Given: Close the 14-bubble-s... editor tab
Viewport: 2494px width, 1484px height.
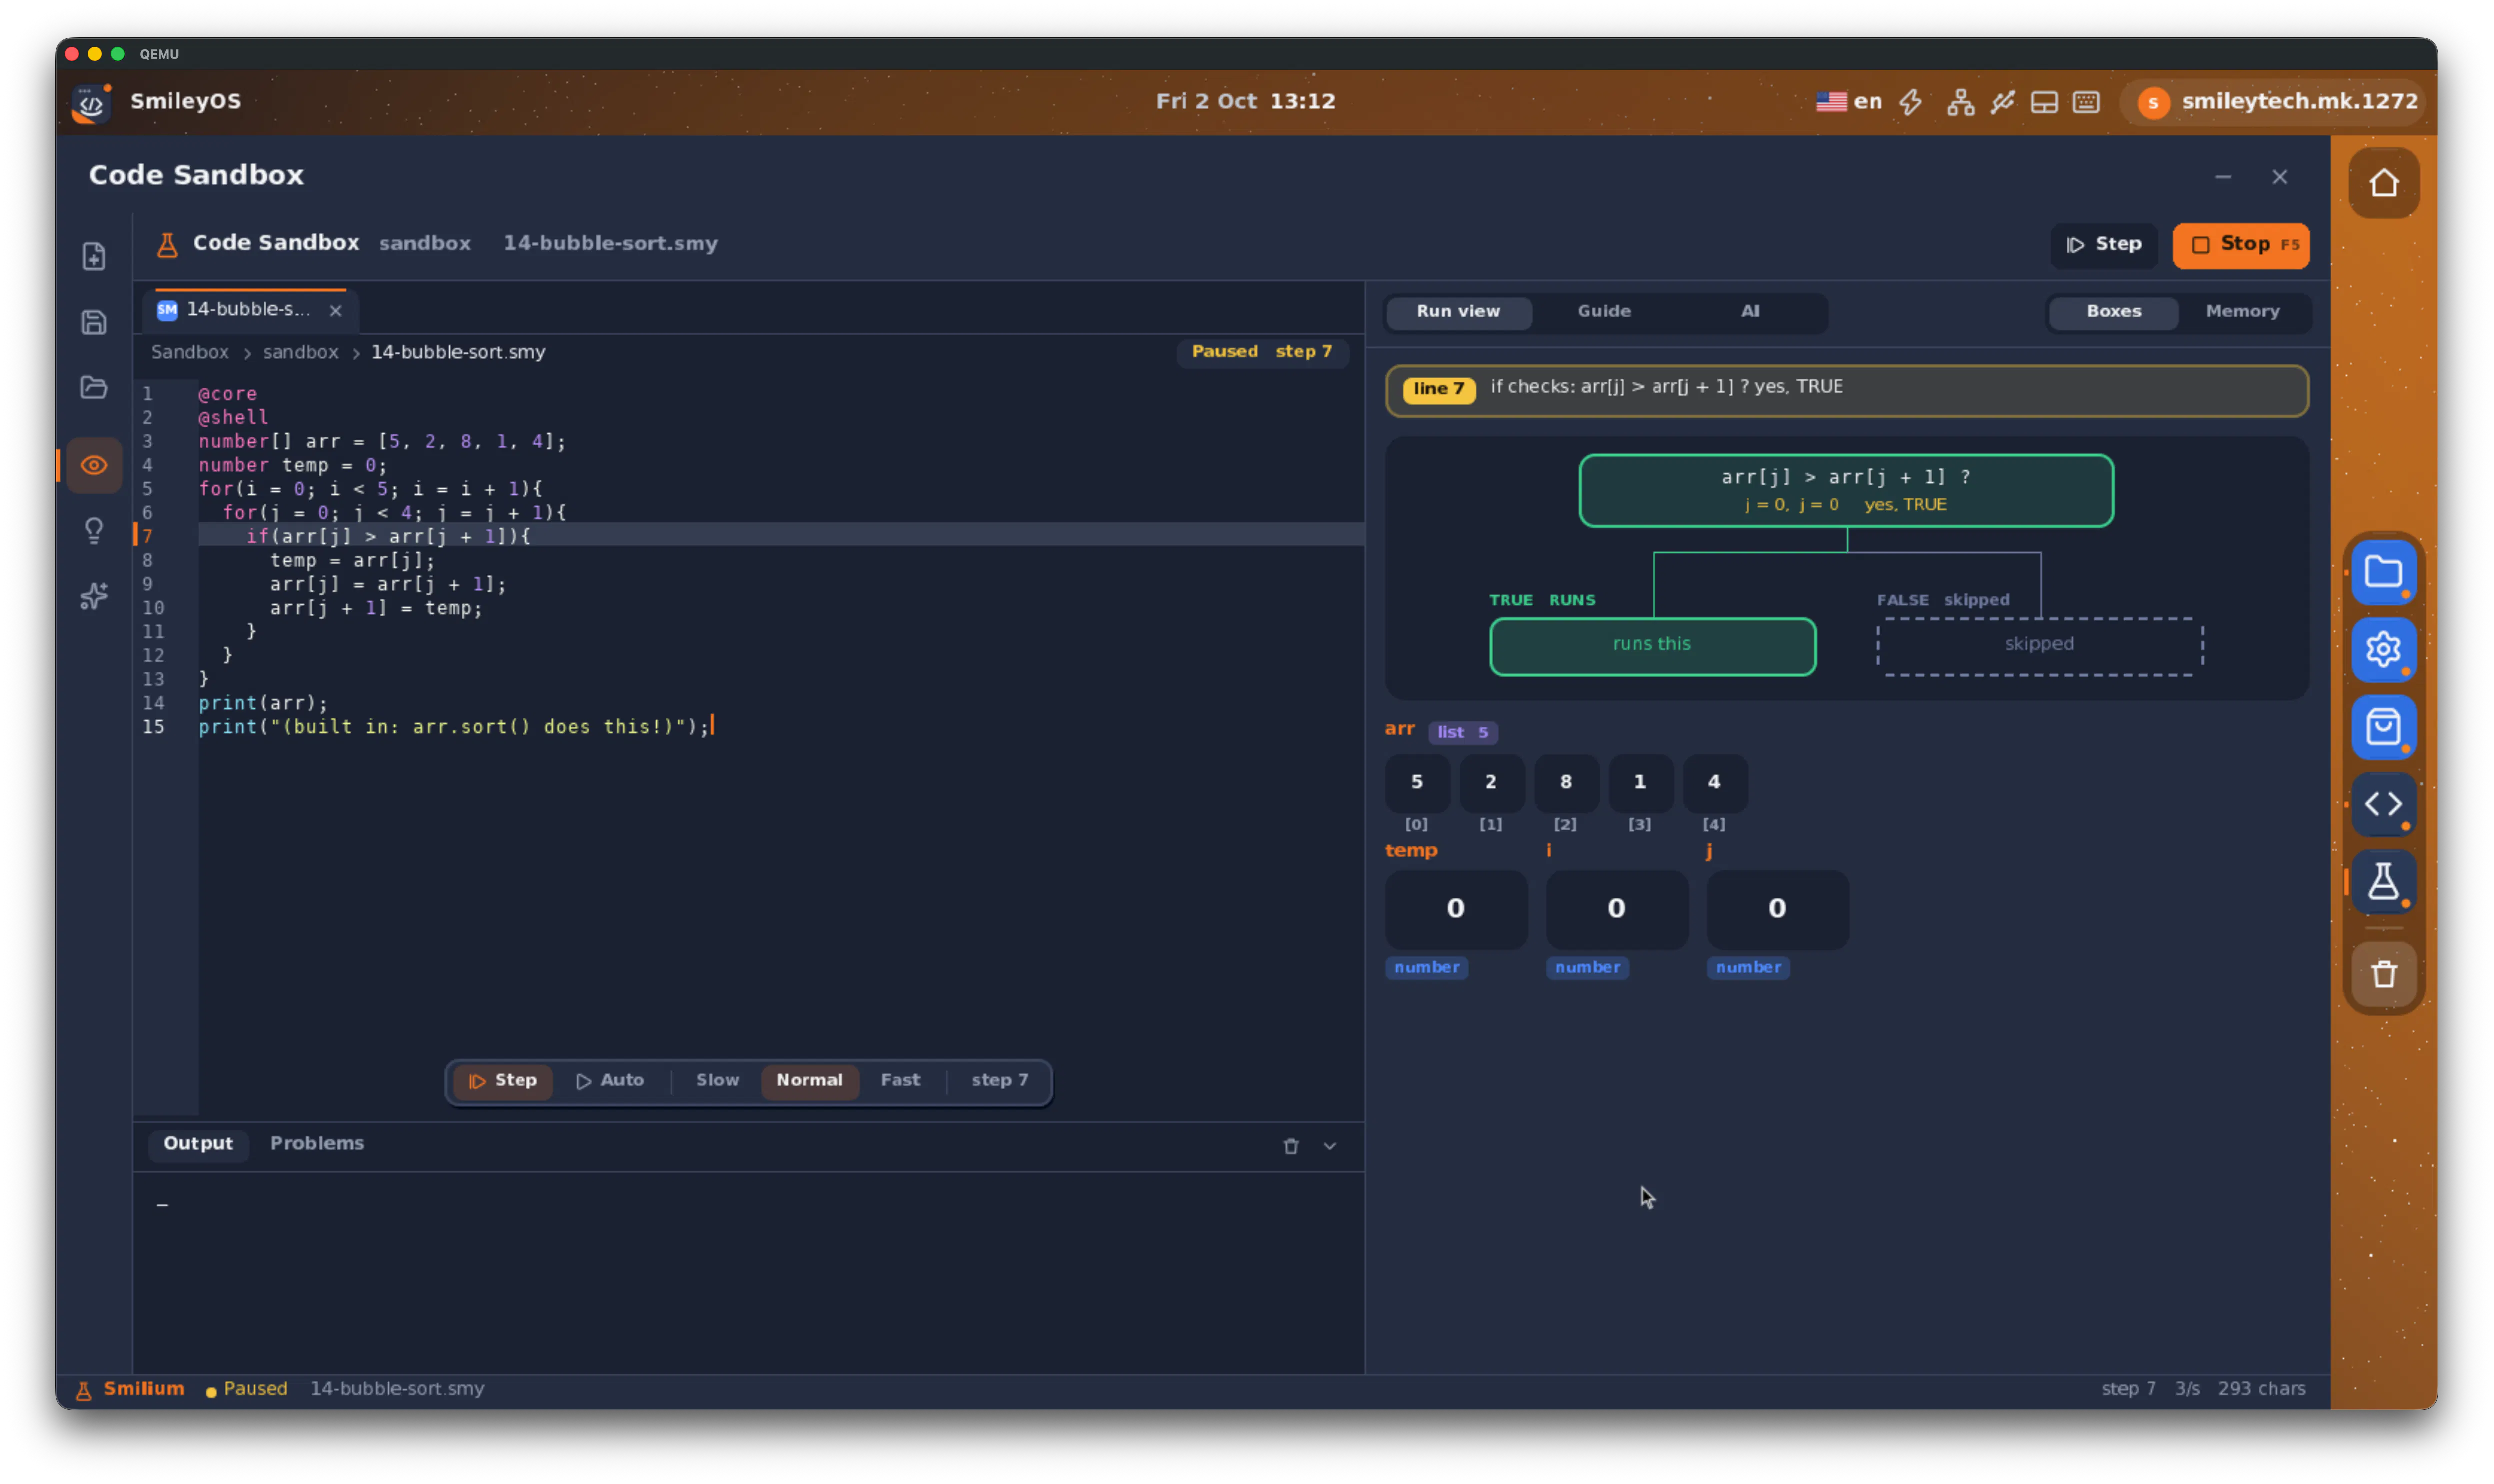Looking at the screenshot, I should click(x=336, y=311).
